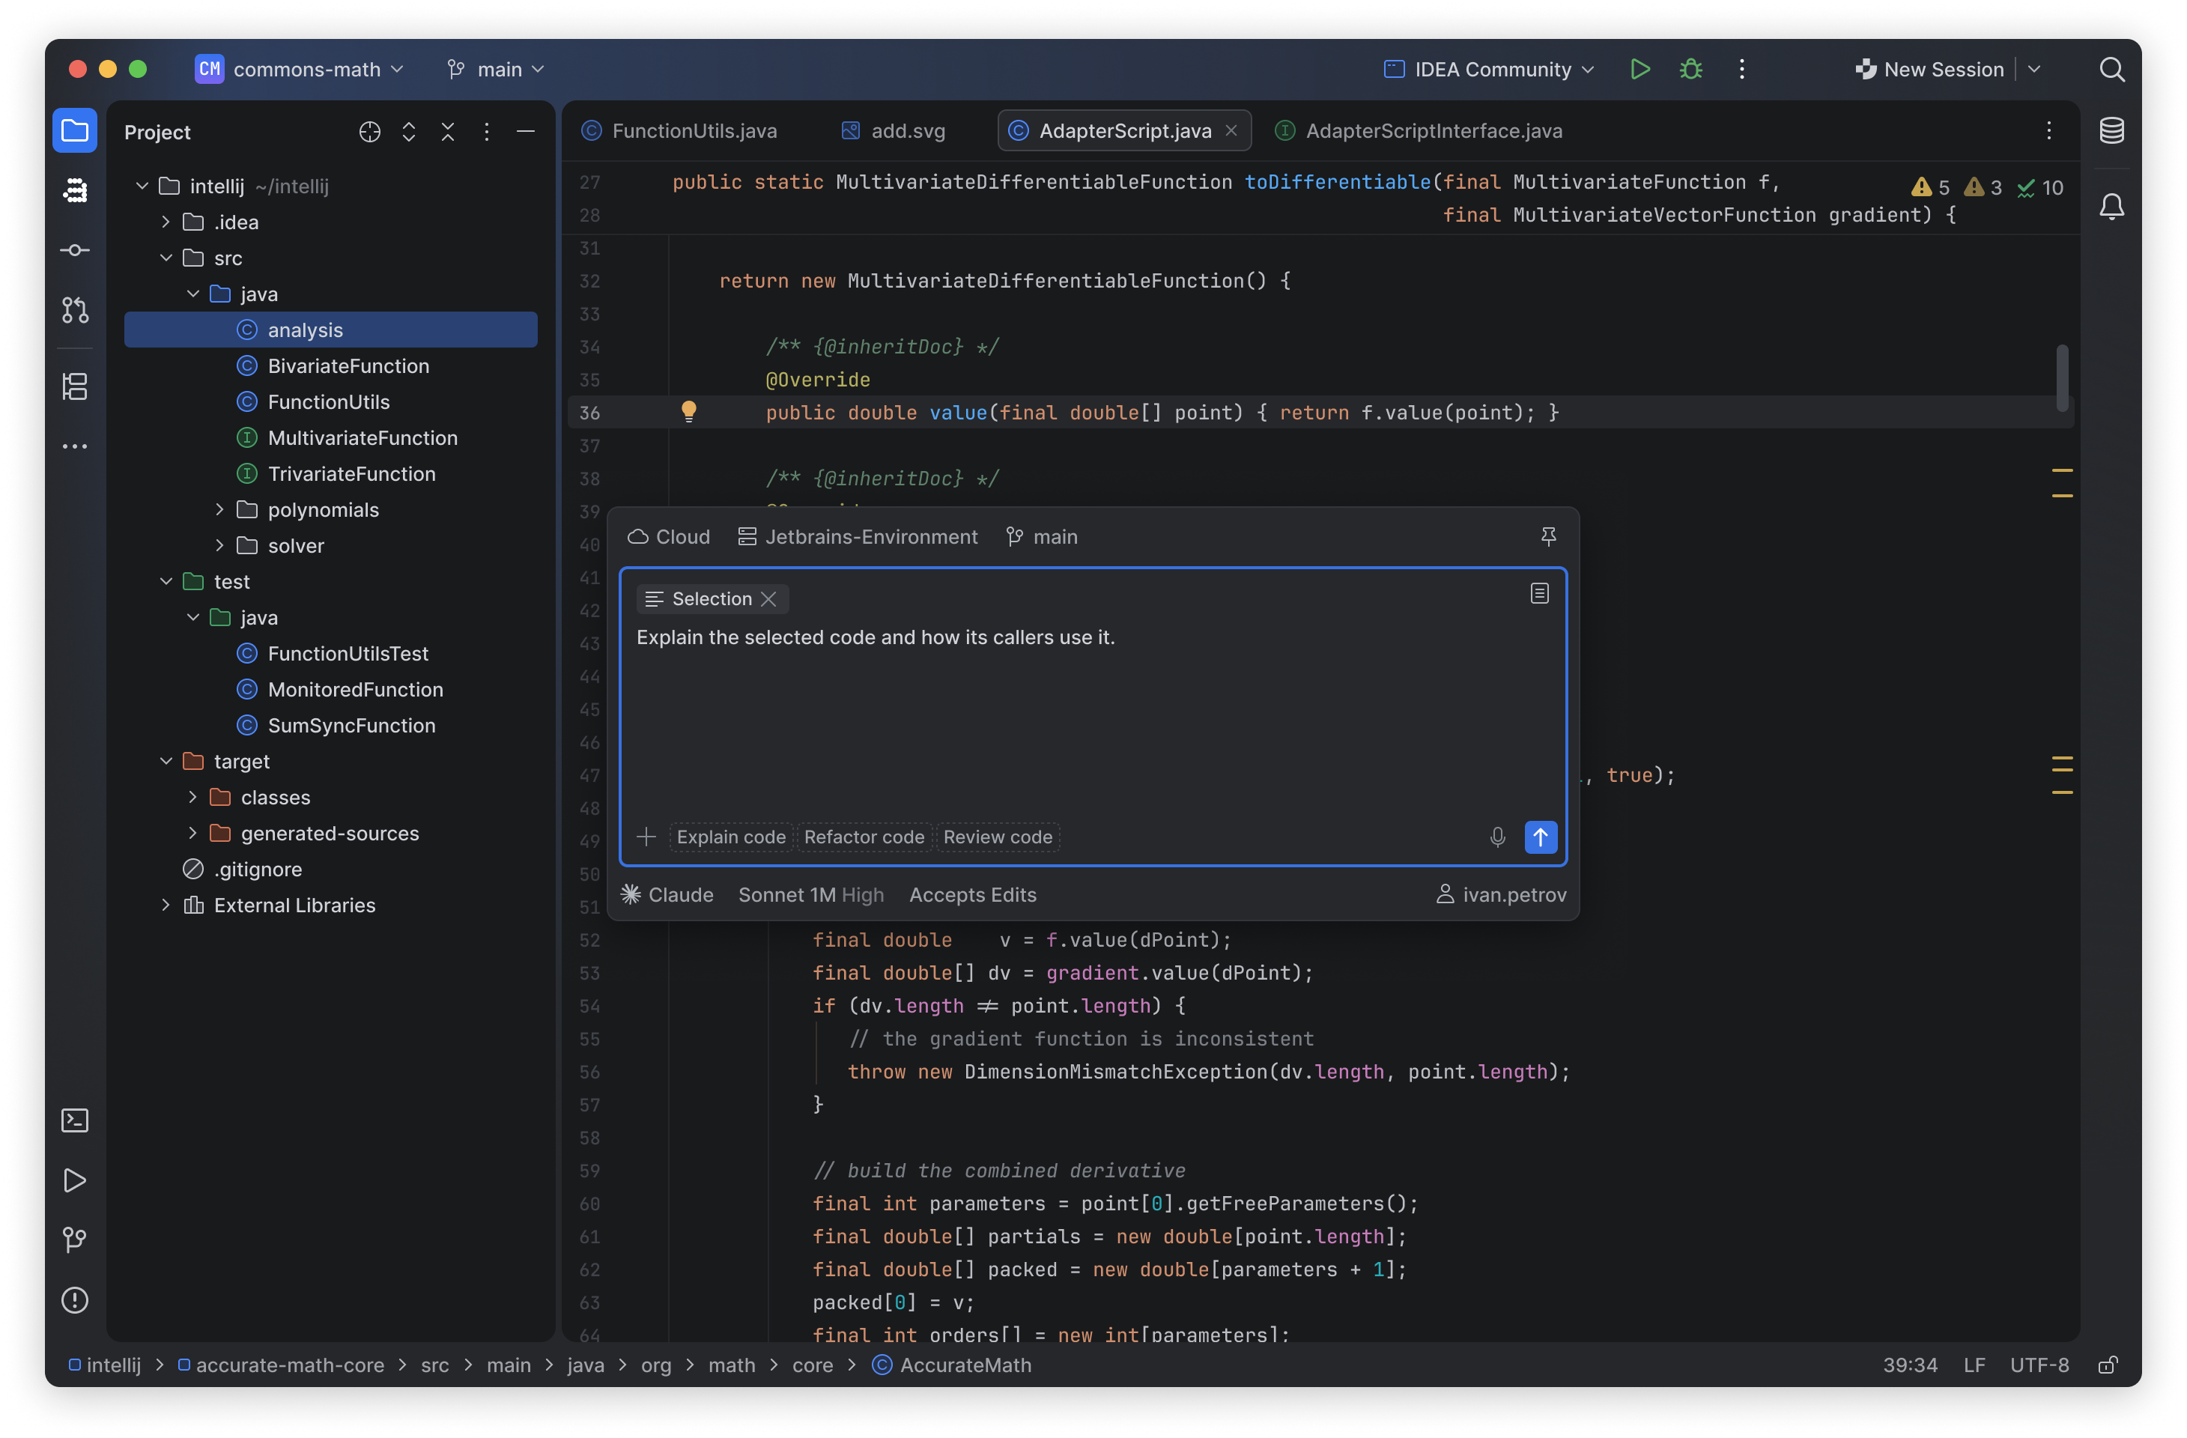
Task: Pin the AI prompt popup
Action: click(1548, 536)
